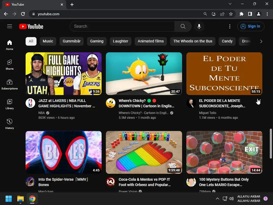This screenshot has width=273, height=205.
Task: Open Windows Start menu
Action: coord(9,199)
